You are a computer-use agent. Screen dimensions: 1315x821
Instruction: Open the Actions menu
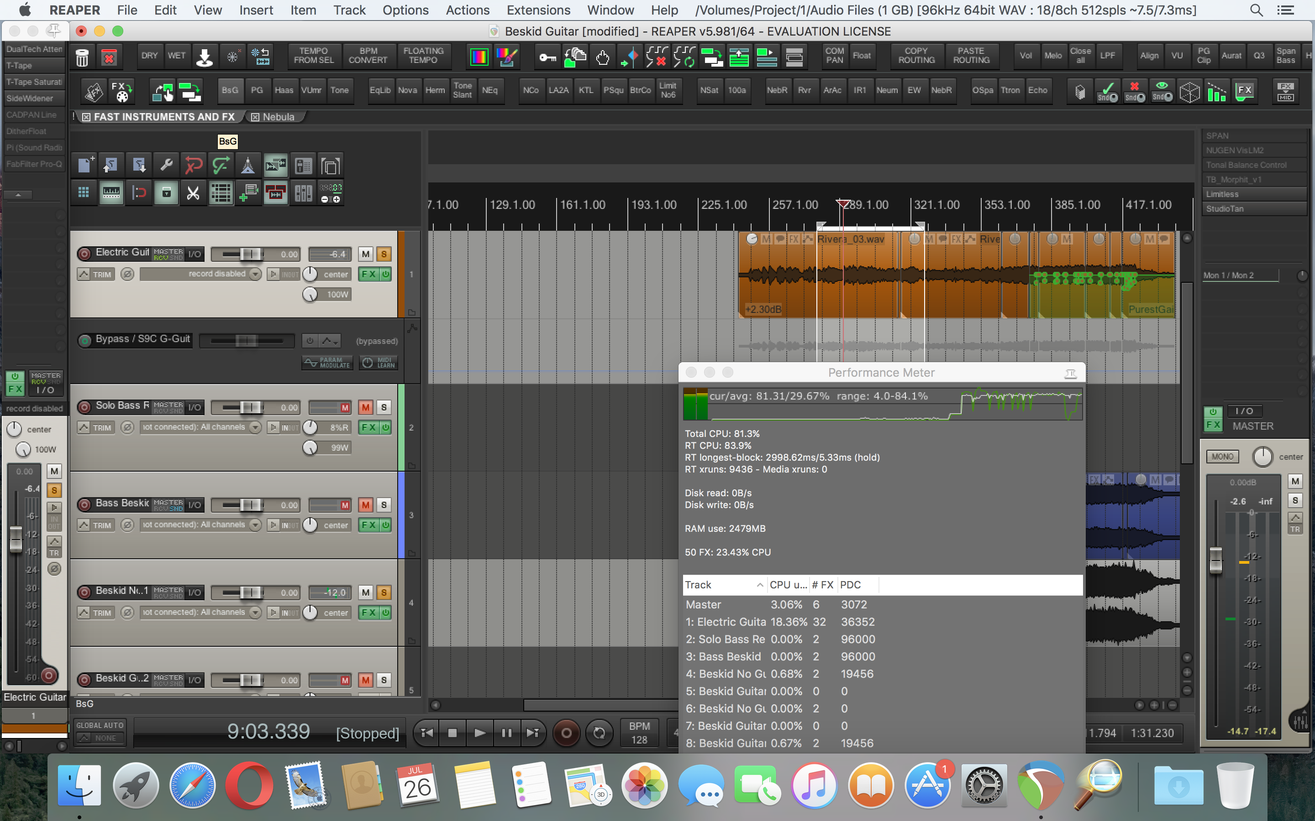(467, 10)
